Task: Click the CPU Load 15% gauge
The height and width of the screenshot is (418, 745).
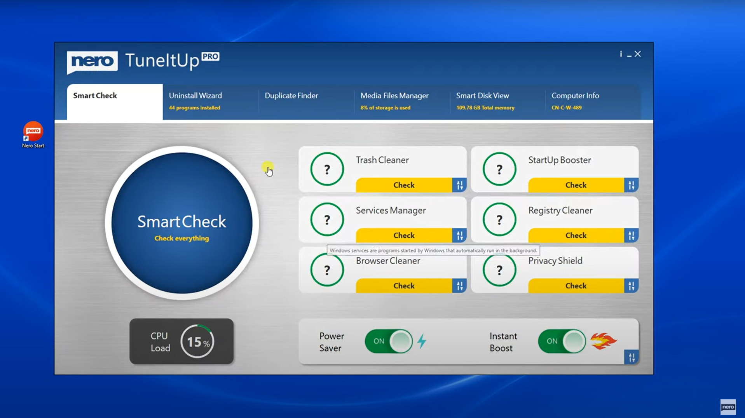Action: [197, 341]
